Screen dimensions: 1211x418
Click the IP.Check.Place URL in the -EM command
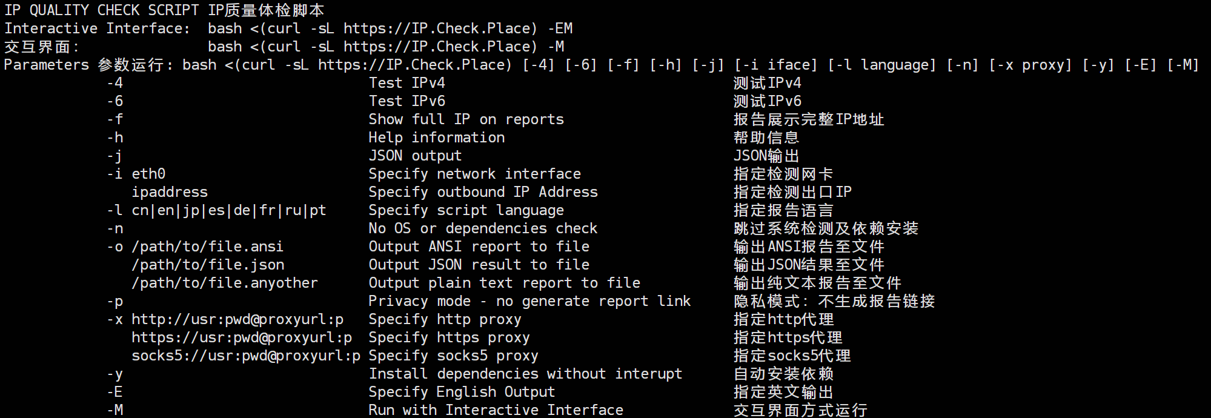(440, 28)
